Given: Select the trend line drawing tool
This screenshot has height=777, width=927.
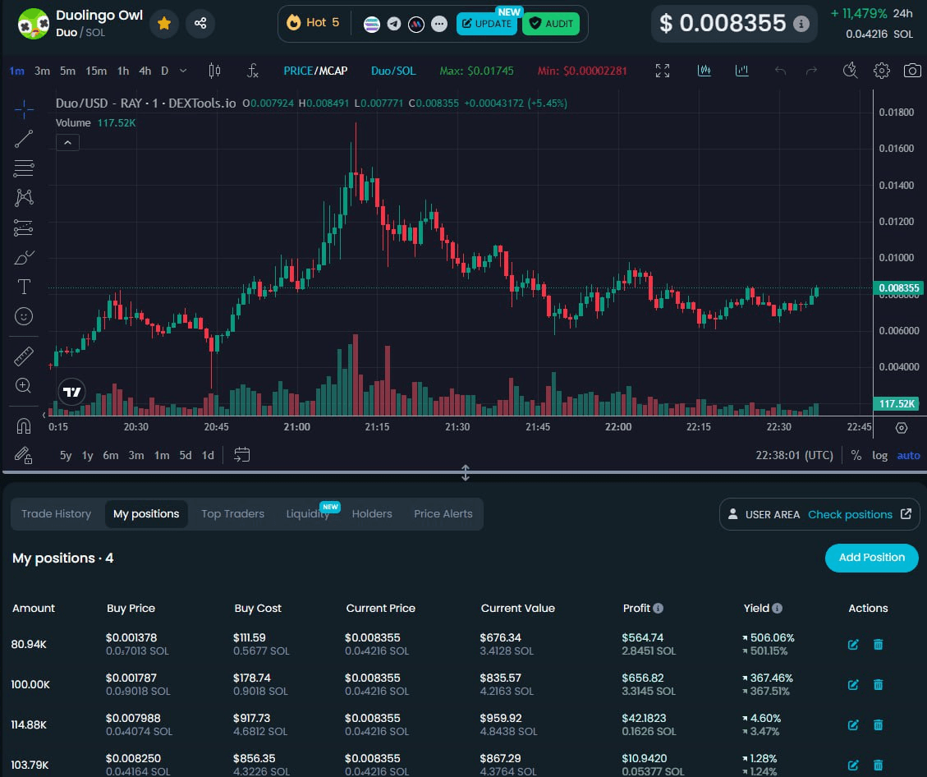Looking at the screenshot, I should click(x=24, y=139).
